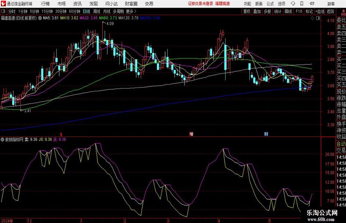The height and width of the screenshot is (223, 346).
Task: Click the MA20: 3.65 indicator value
Action: click(89, 18)
